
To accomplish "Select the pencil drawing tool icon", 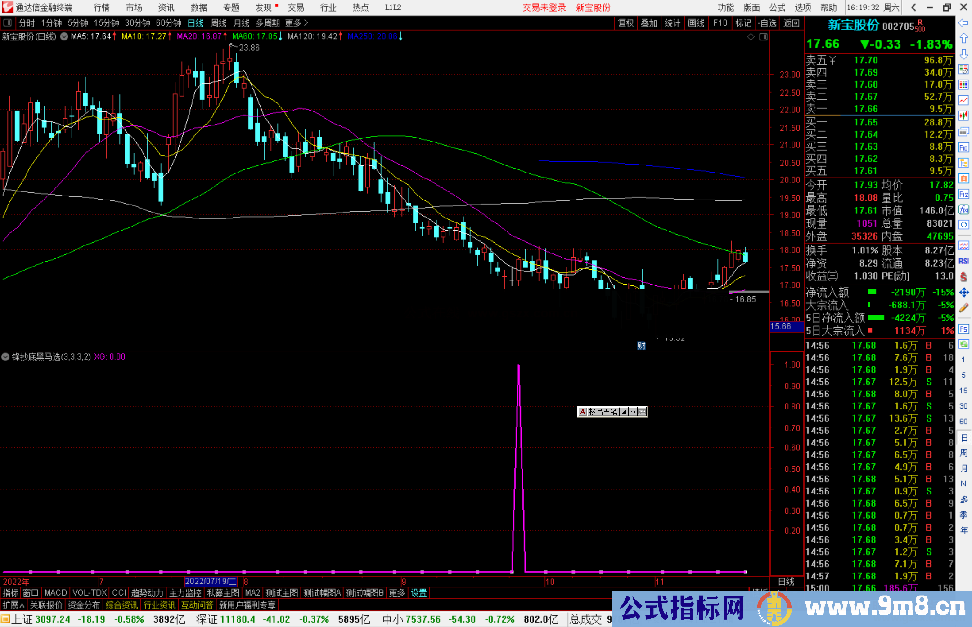I will click(x=963, y=308).
